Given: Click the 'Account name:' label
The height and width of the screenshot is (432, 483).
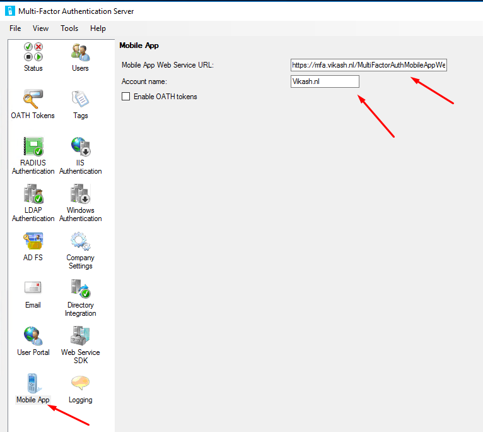Looking at the screenshot, I should pyautogui.click(x=144, y=81).
